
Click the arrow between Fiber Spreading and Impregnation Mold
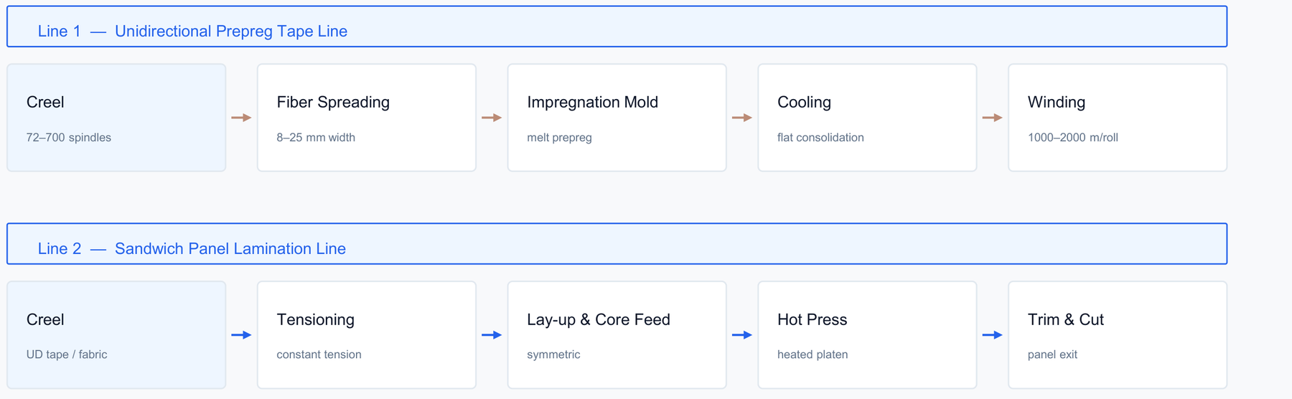click(x=492, y=118)
